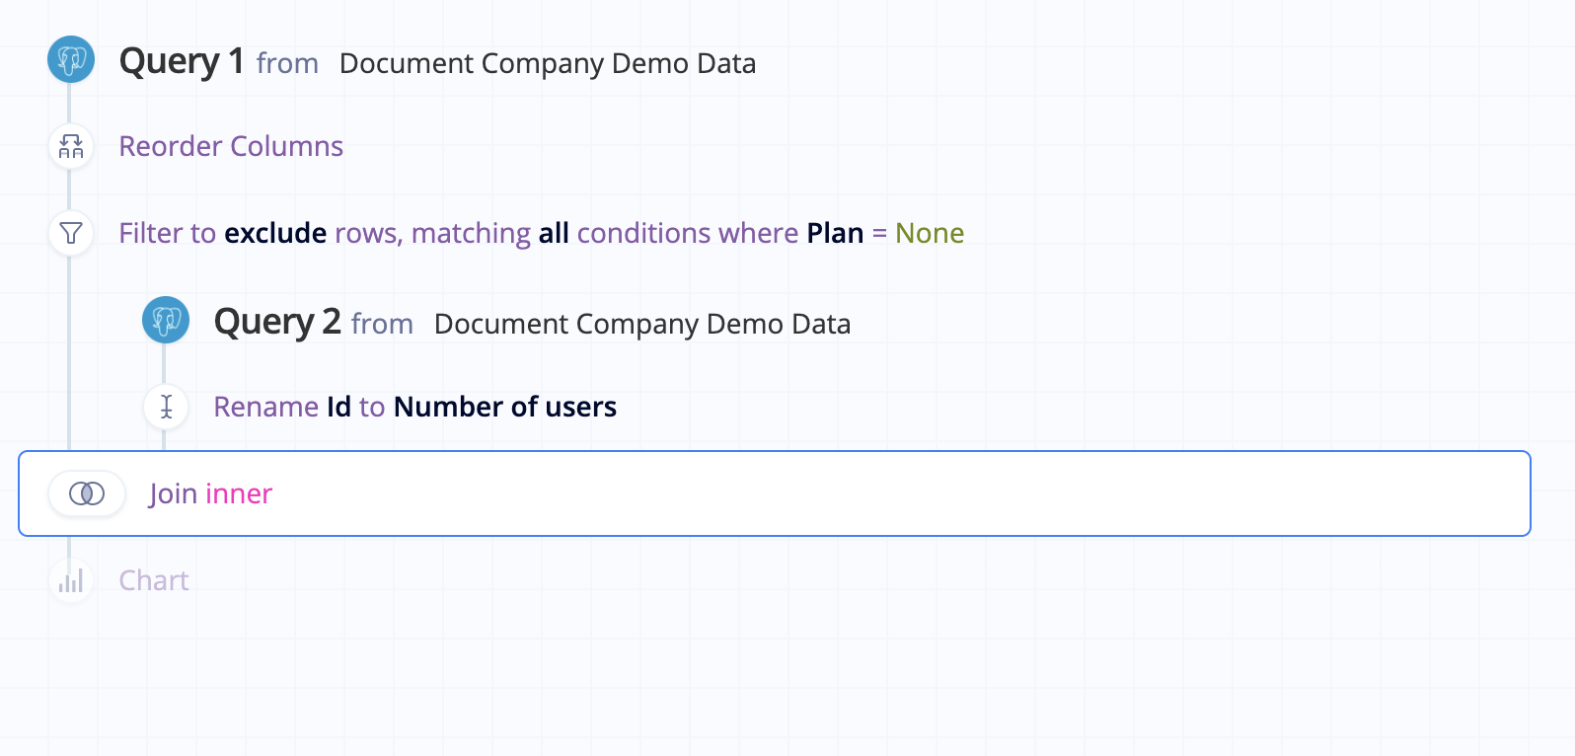Click the Join inner step label
1575x756 pixels.
(210, 493)
